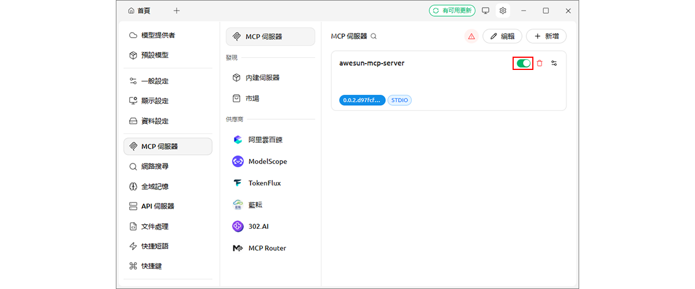Viewport: 695px width, 289px height.
Task: Select TokenFlux provider
Action: click(x=270, y=183)
